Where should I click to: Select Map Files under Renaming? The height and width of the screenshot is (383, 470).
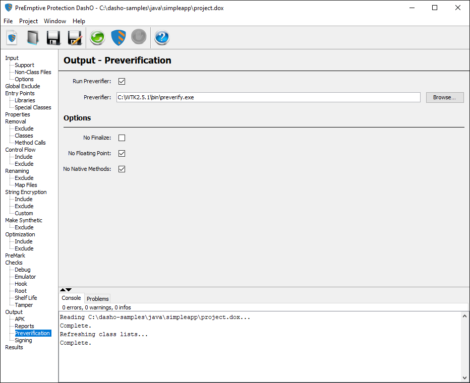coord(26,185)
